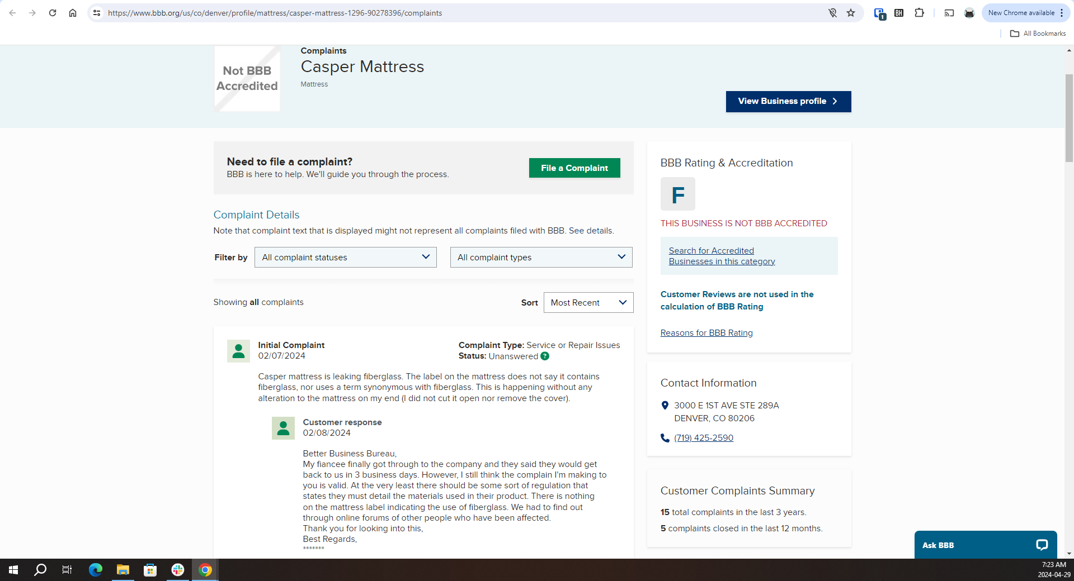
Task: Click the View Business profile button
Action: coord(788,101)
